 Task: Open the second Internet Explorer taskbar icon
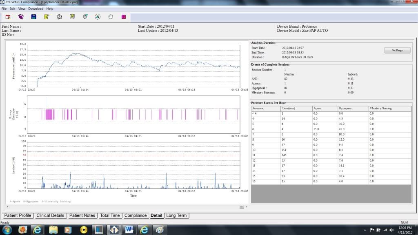coord(144,230)
